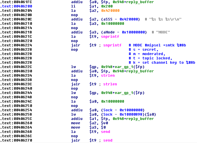Click the li mnemonic at 00406200
197x143 pixels.
73,6
